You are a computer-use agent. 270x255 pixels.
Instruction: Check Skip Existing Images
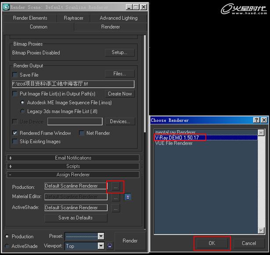[15, 142]
